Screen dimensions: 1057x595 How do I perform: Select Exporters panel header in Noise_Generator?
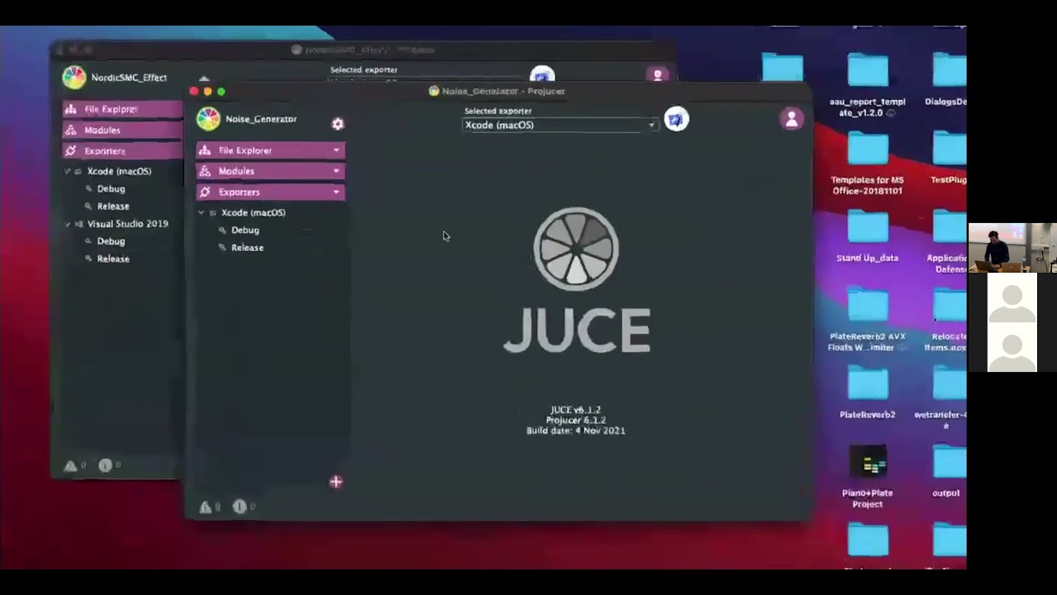pos(270,192)
